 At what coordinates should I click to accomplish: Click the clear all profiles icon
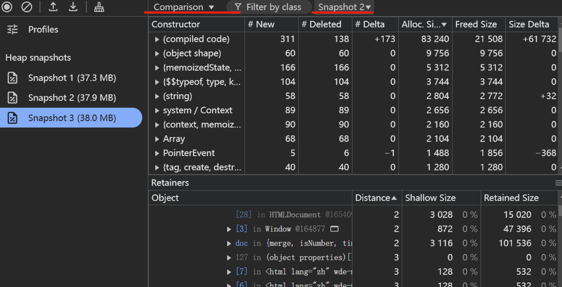[27, 7]
